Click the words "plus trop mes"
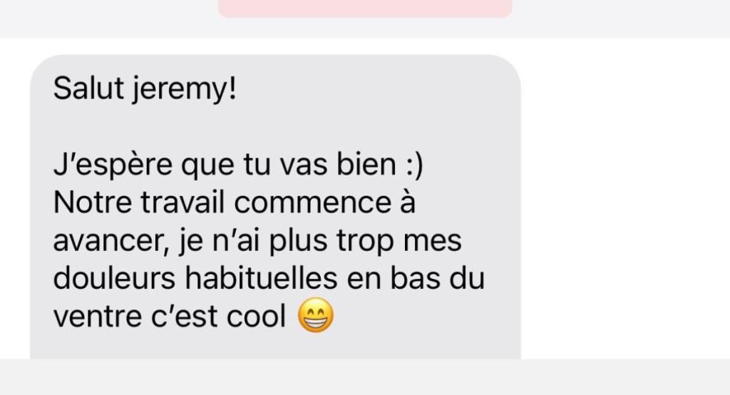This screenshot has width=730, height=395. 366,242
